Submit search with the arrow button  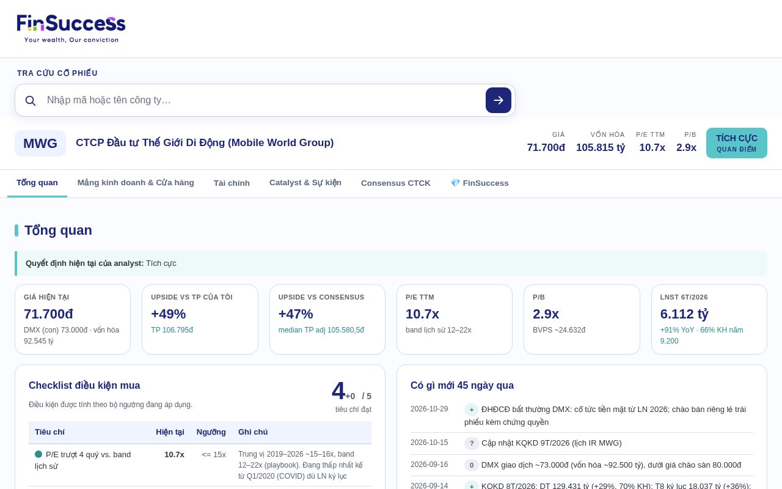click(499, 100)
